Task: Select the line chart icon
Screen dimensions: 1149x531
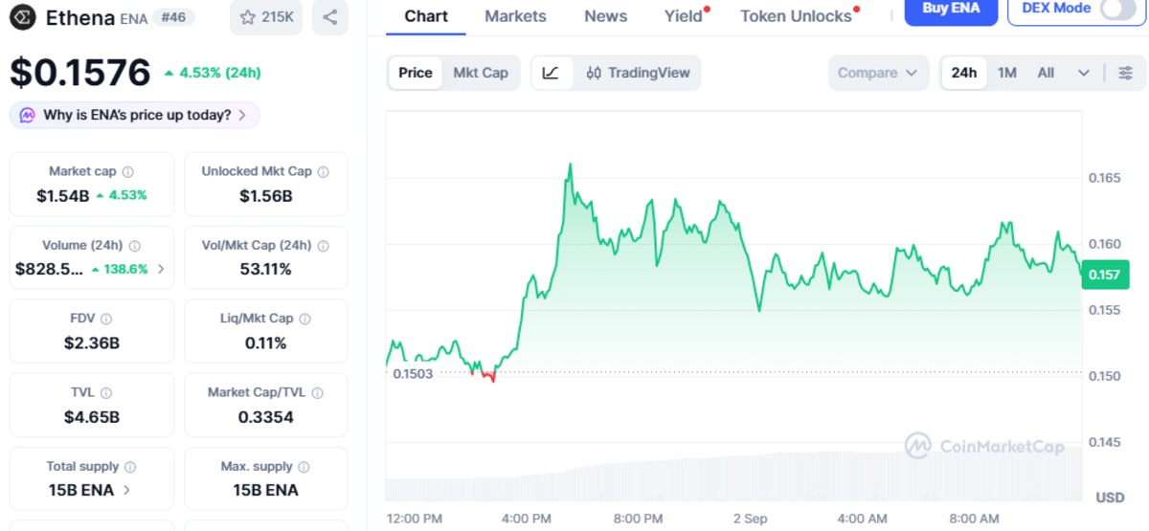Action: (551, 73)
